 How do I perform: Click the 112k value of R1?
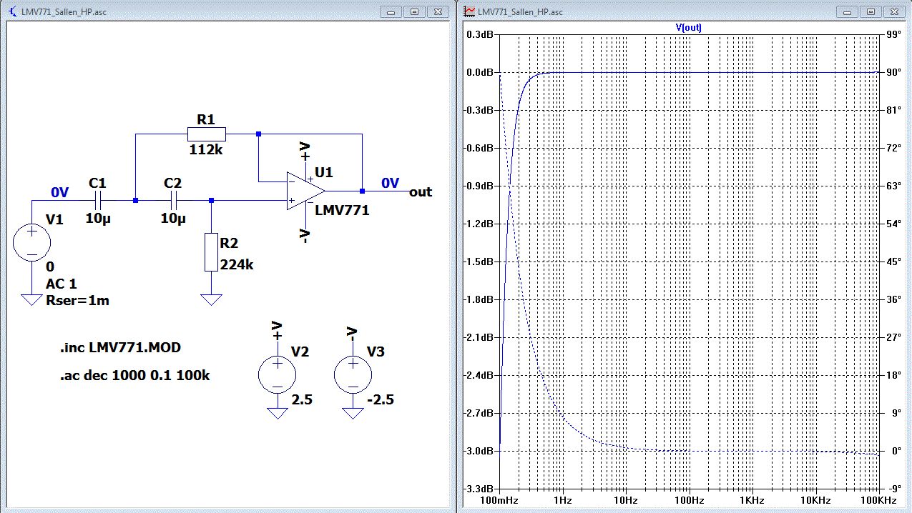point(206,151)
